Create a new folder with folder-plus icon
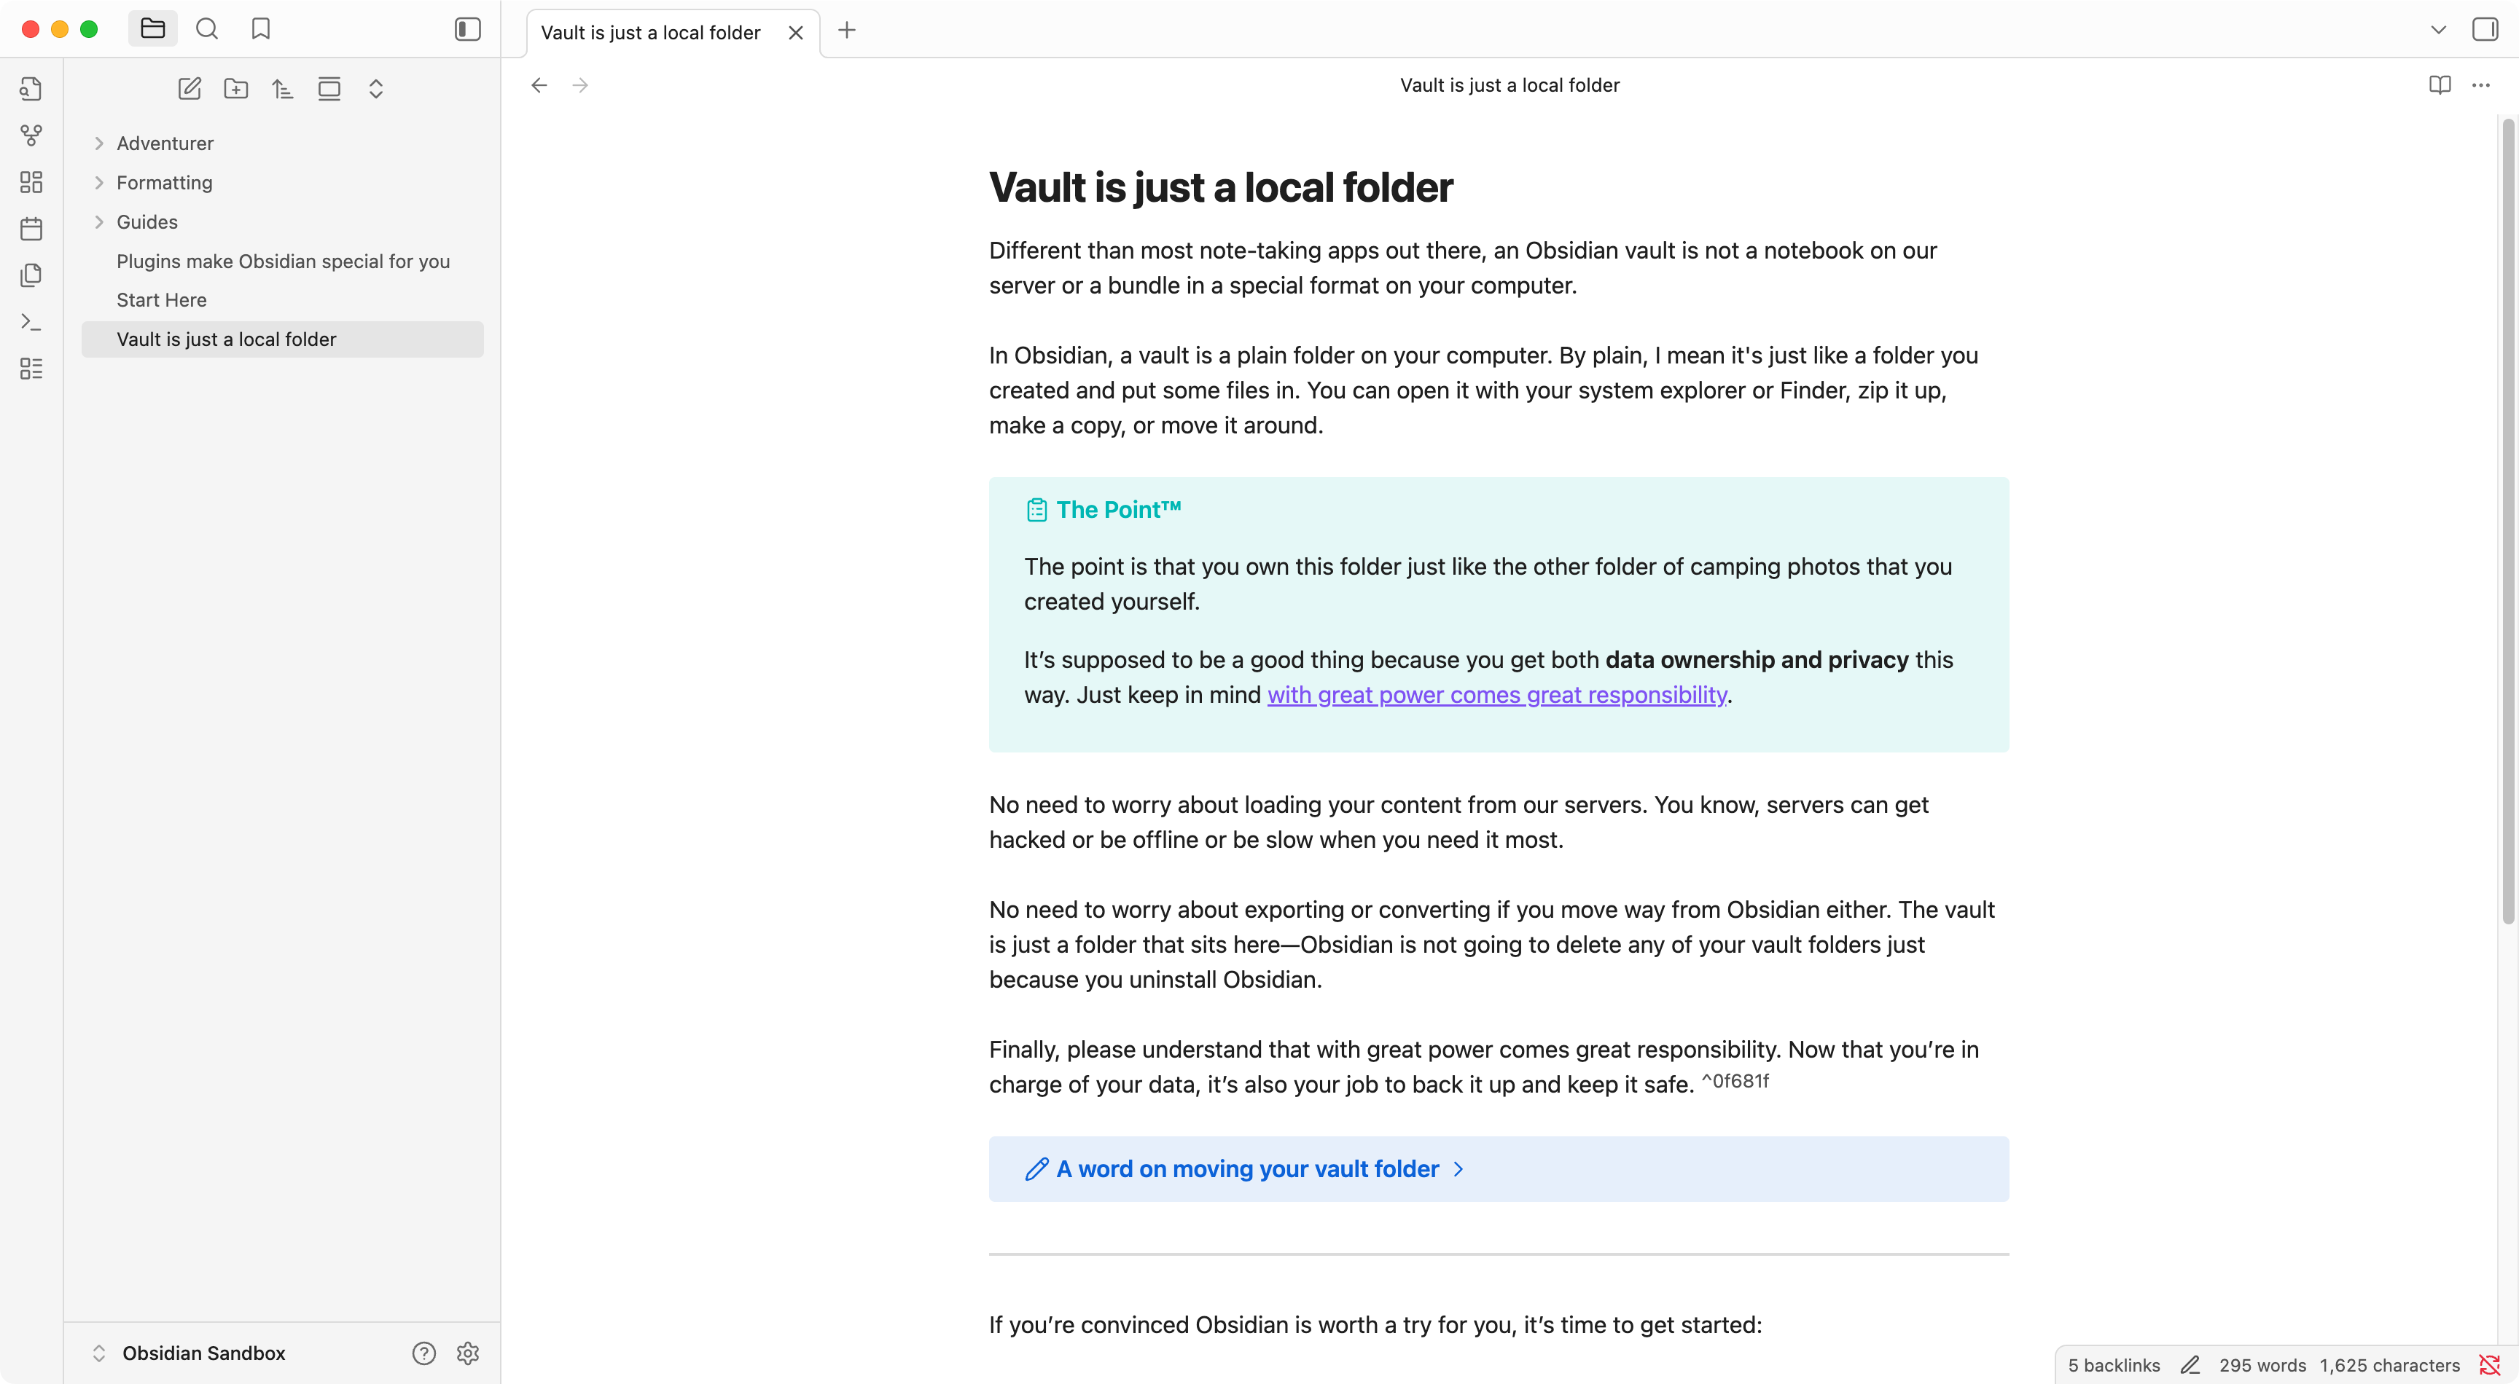 coord(235,89)
